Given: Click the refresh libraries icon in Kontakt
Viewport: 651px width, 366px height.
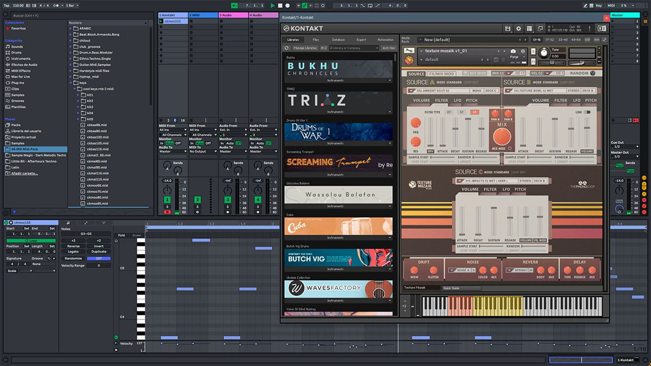Looking at the screenshot, I should (x=286, y=48).
